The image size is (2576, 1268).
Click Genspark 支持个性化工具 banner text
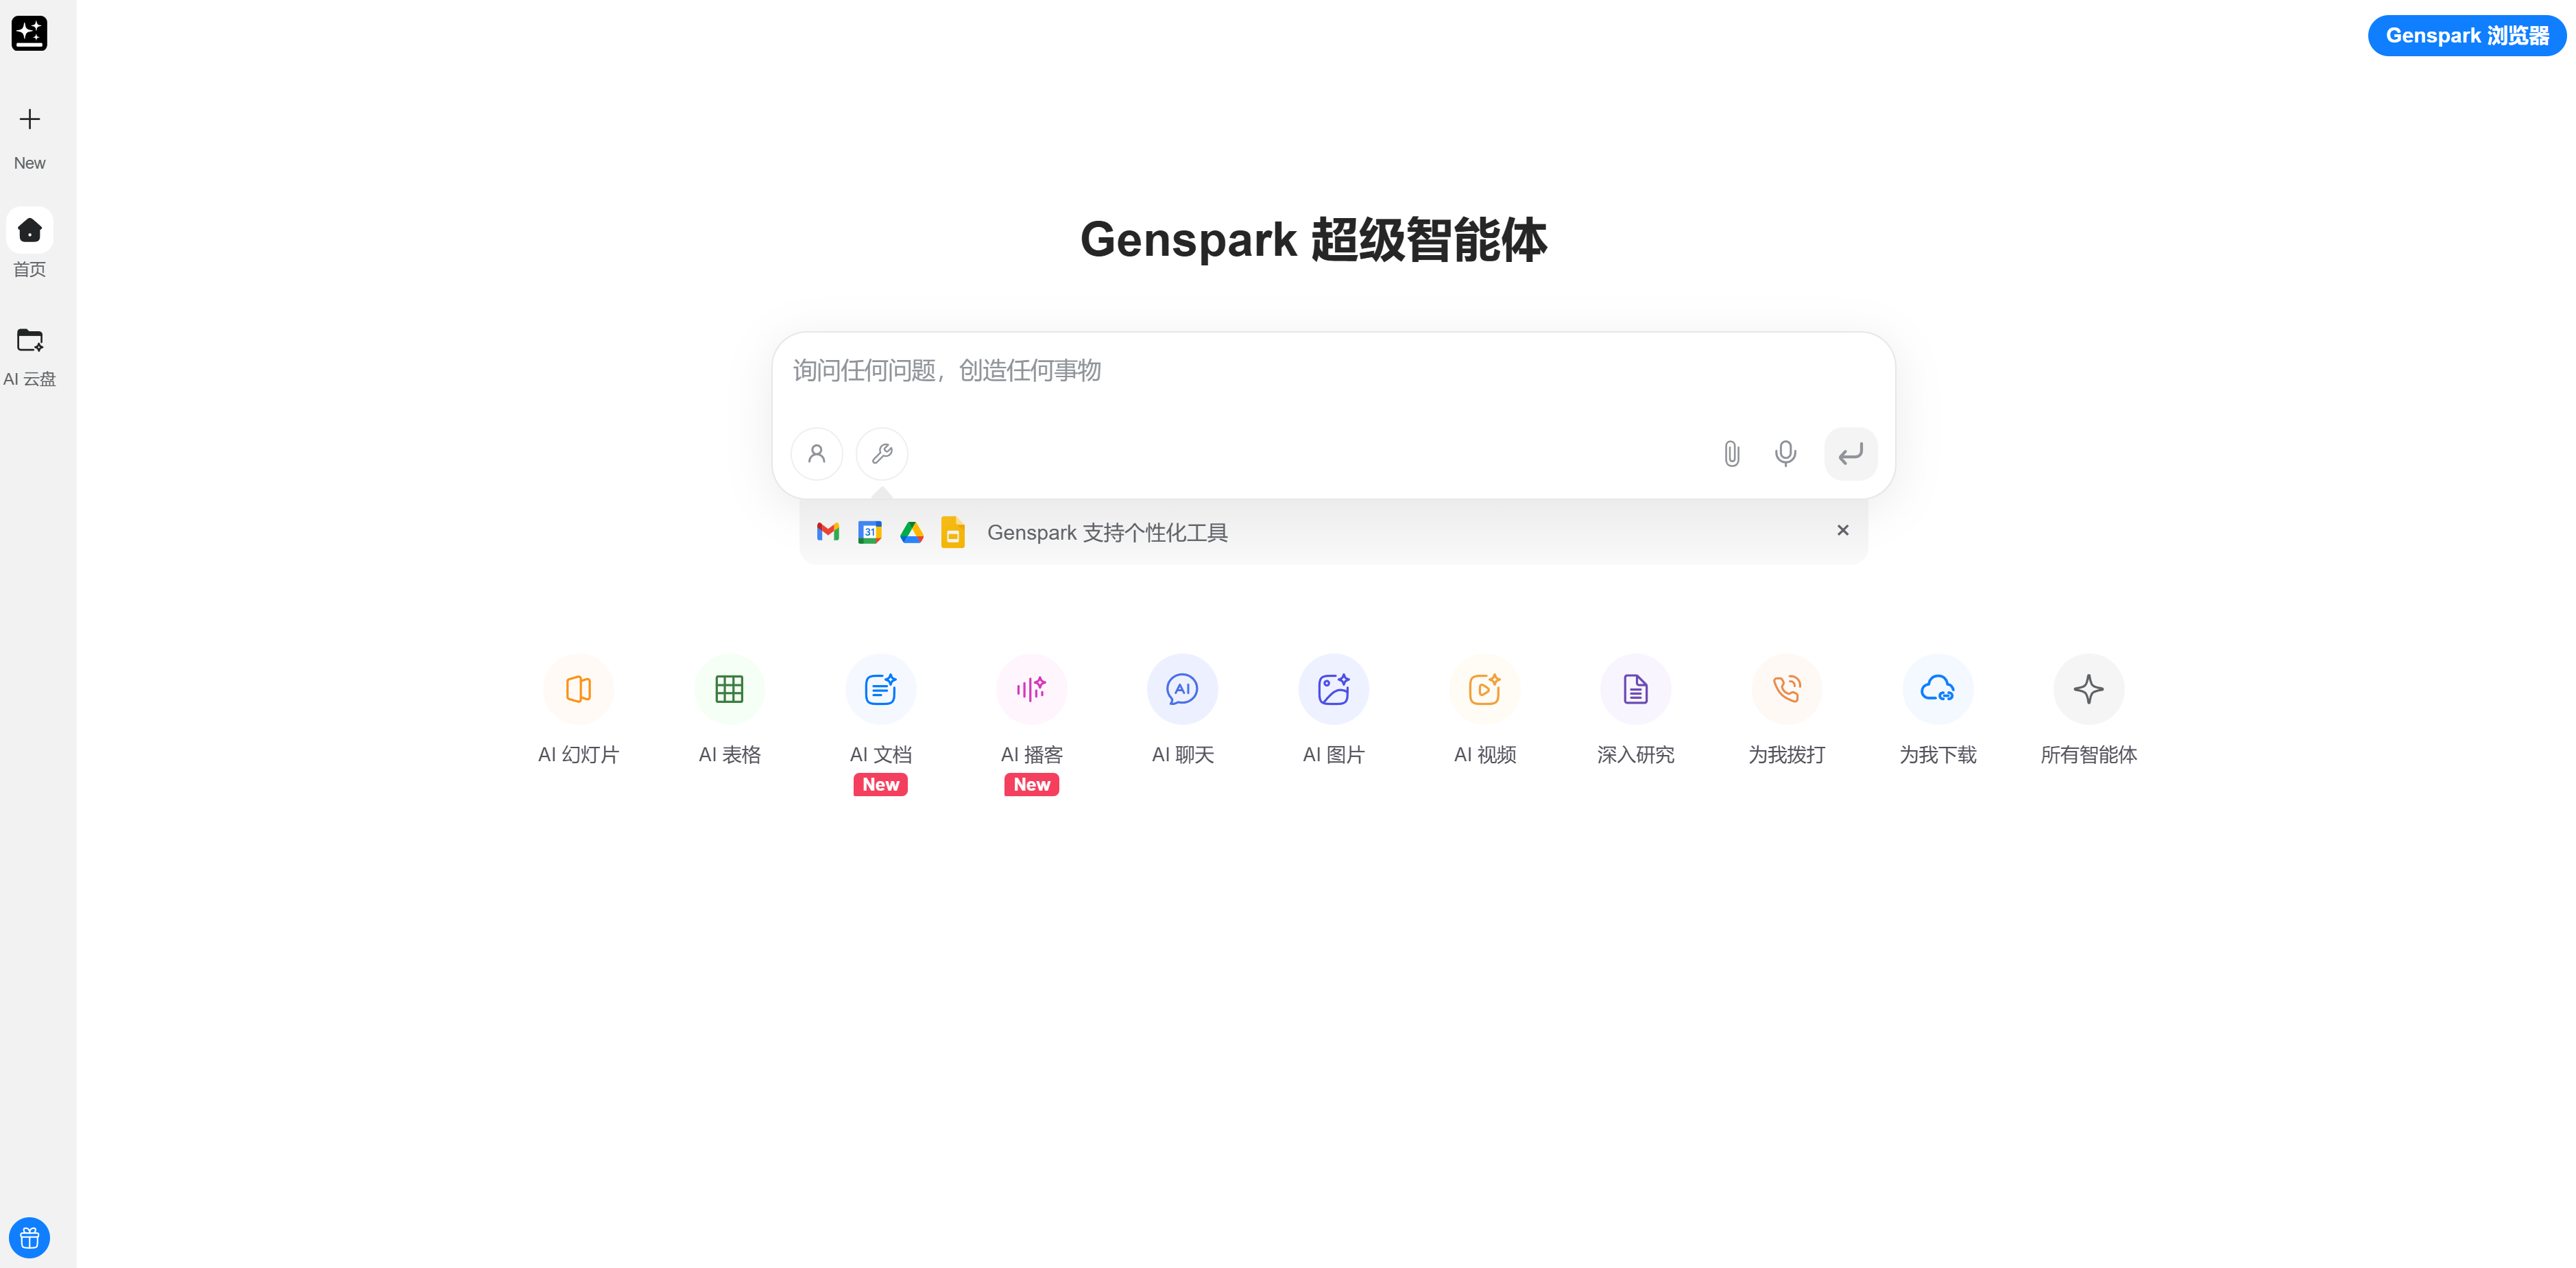pos(1107,533)
